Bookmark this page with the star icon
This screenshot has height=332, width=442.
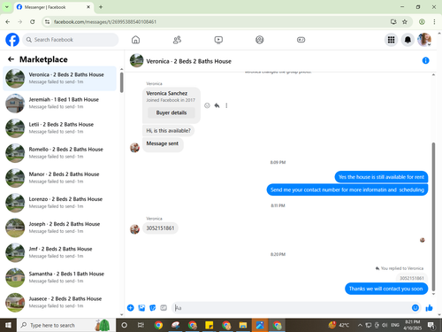[405, 22]
